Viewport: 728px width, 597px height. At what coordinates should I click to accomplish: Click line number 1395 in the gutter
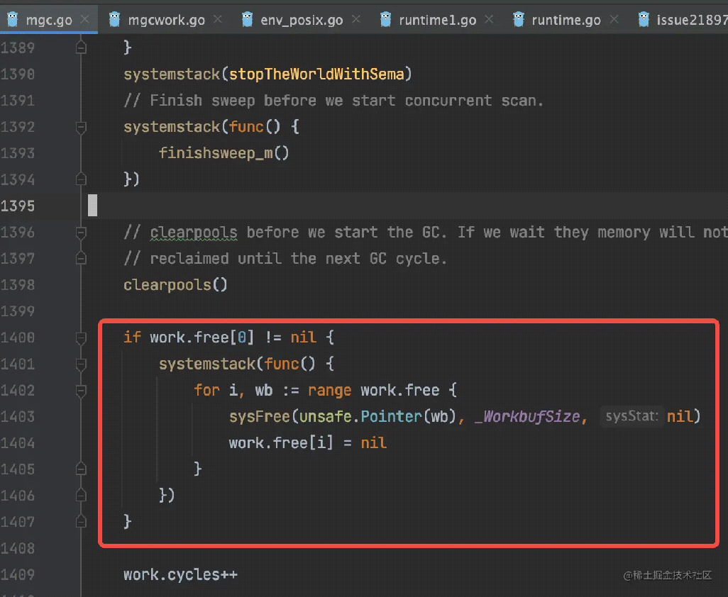coord(18,206)
